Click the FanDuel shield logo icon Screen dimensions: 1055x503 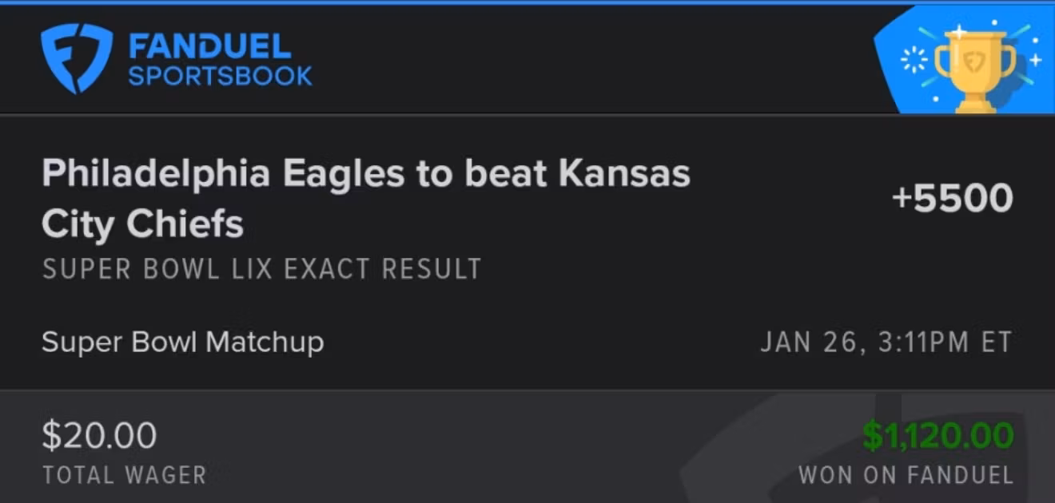[x=77, y=57]
